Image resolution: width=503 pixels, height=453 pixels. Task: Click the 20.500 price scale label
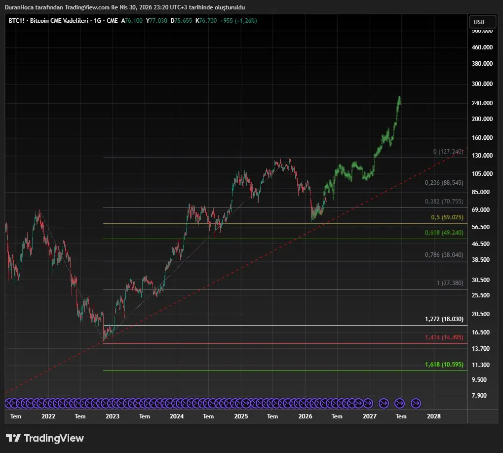point(481,314)
